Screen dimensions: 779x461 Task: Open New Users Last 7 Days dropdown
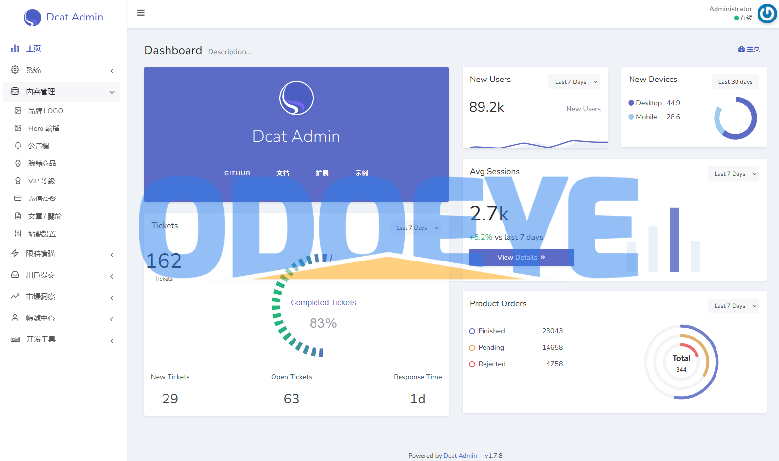coord(574,82)
